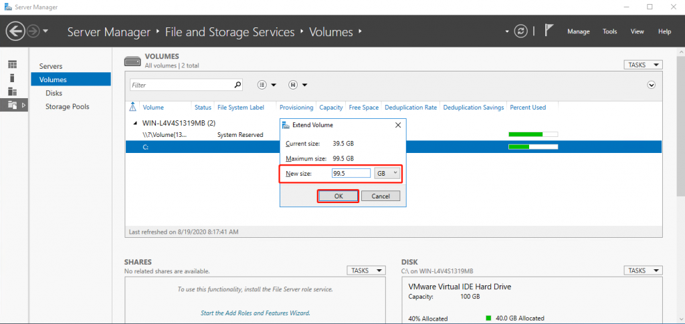Click the Extend Volume dialog title icon
Screen dimensions: 685x324
click(x=286, y=125)
